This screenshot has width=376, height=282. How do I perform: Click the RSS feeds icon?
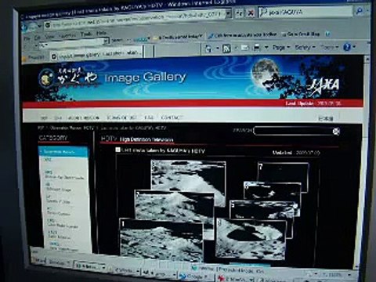(x=226, y=49)
